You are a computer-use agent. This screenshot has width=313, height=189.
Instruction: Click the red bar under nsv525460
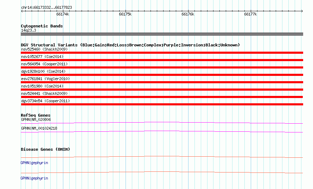(x=162, y=53)
